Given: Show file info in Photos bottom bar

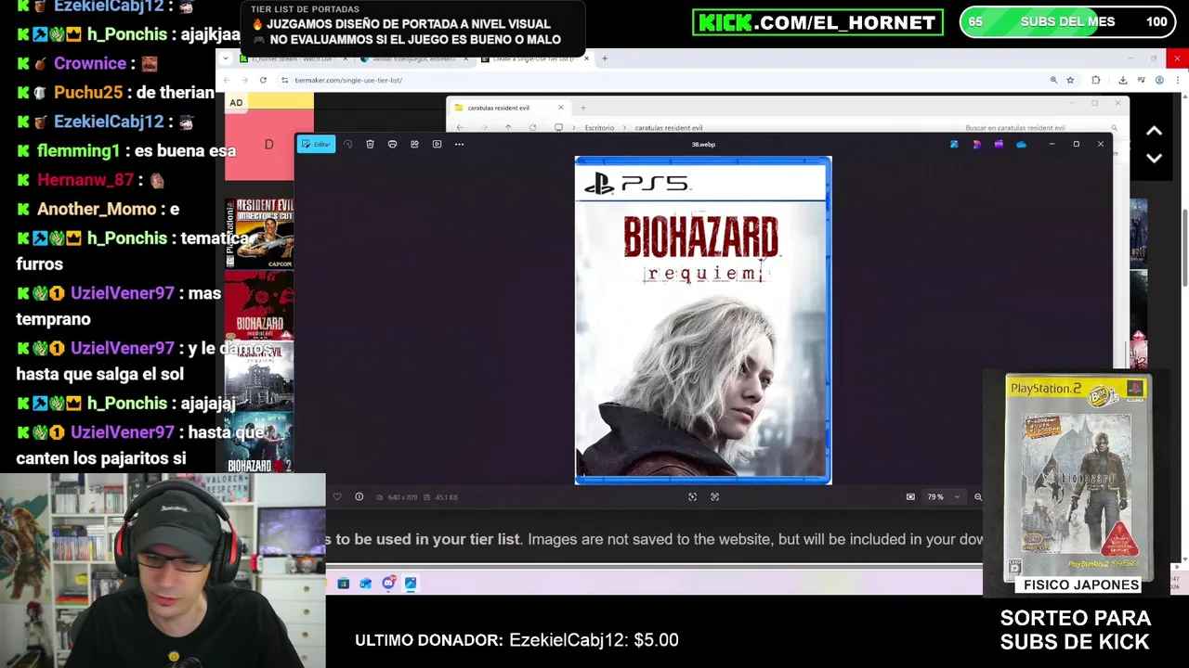Looking at the screenshot, I should 359,497.
